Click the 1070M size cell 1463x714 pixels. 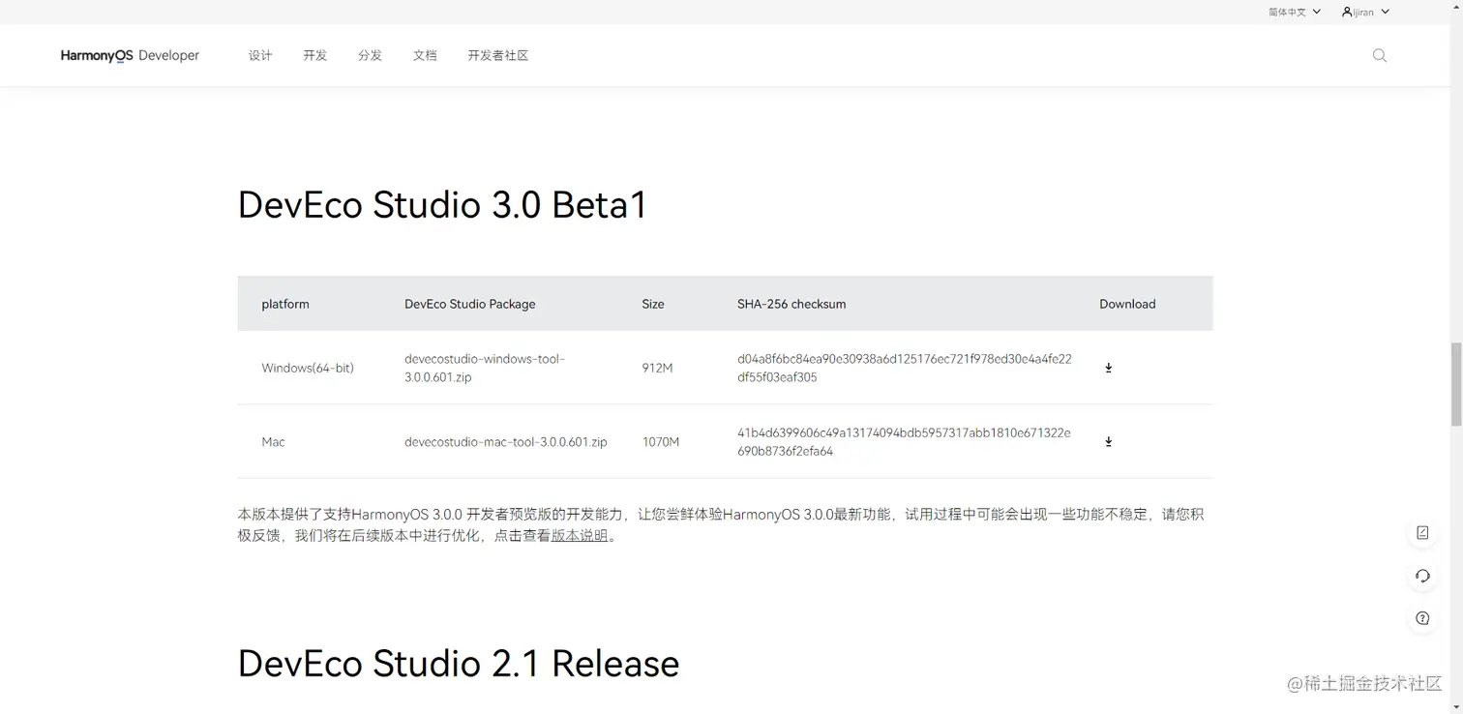(x=661, y=442)
